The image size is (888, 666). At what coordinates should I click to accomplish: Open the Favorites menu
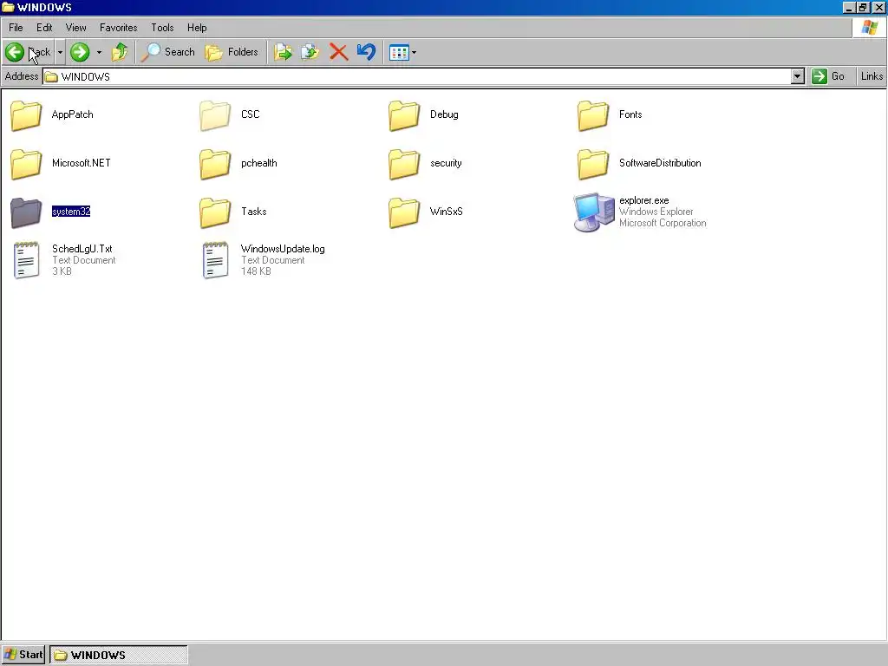(x=118, y=27)
